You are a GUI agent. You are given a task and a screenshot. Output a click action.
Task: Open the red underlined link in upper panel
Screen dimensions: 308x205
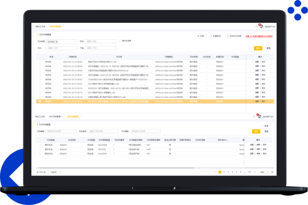point(259,36)
